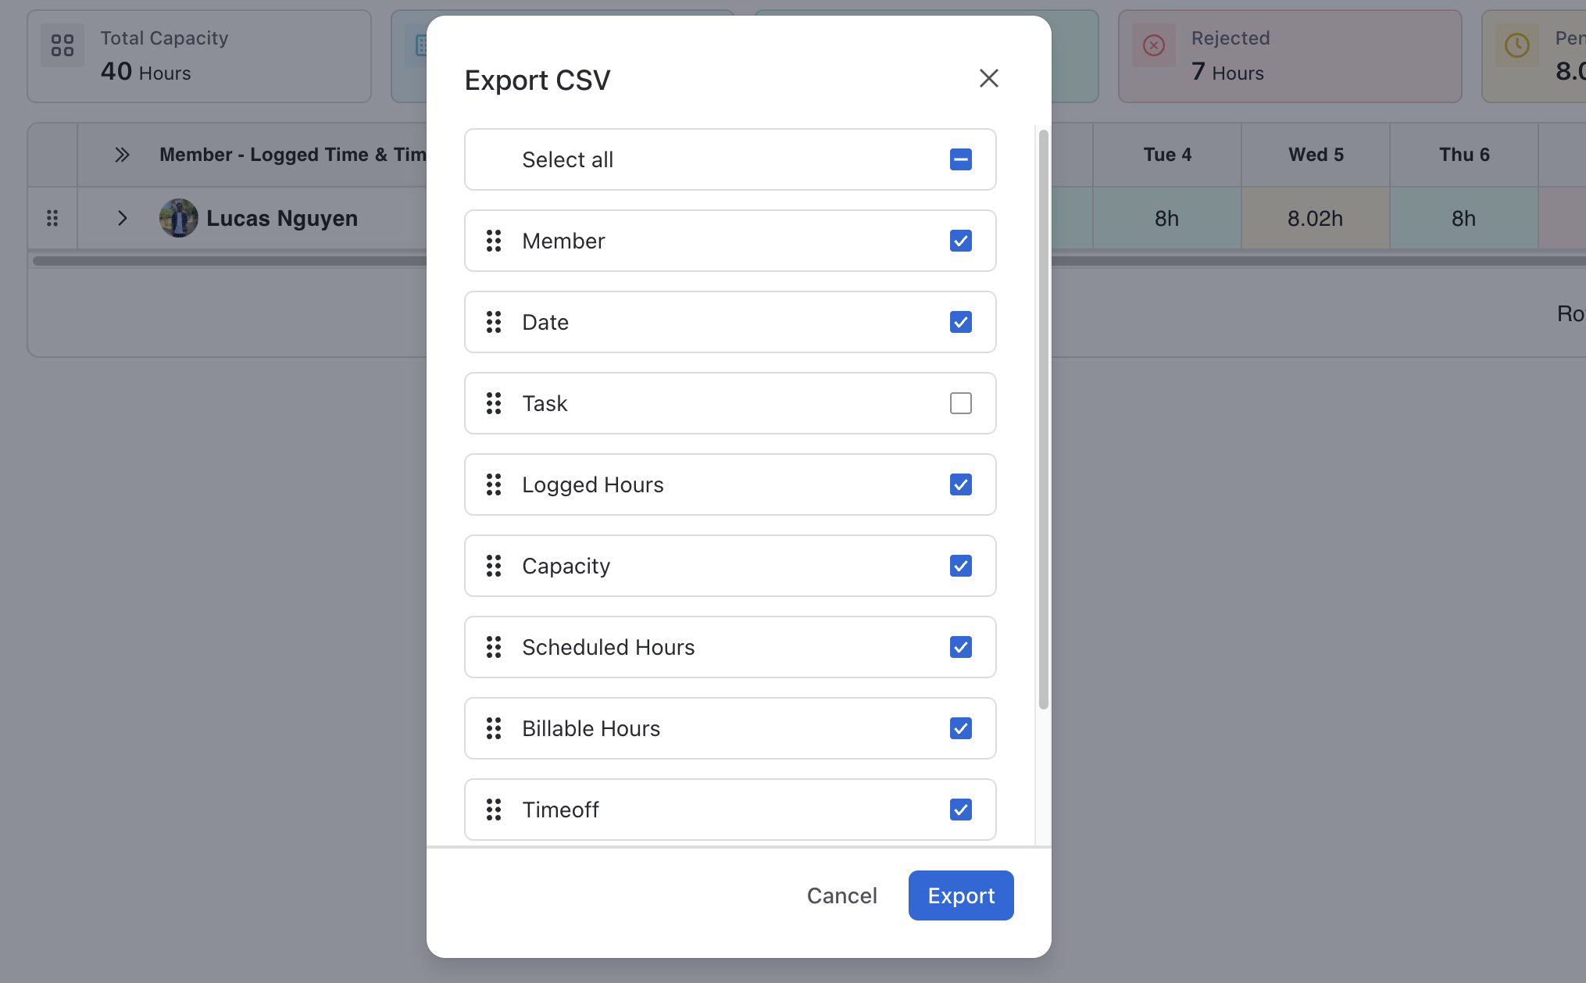Click the 8h cell under Thu 6
The width and height of the screenshot is (1586, 983).
click(x=1464, y=218)
